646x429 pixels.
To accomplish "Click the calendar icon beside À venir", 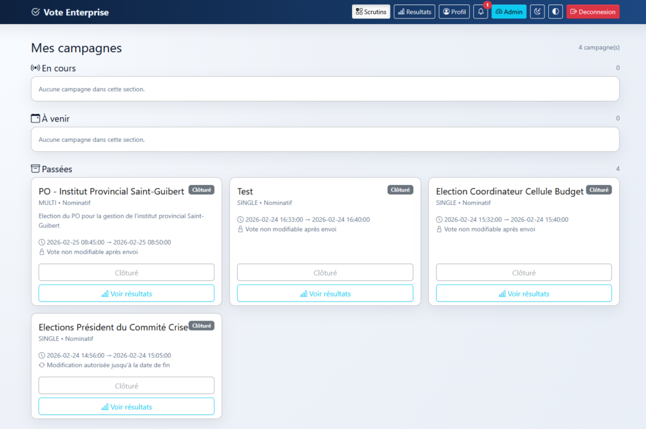I will pos(35,119).
